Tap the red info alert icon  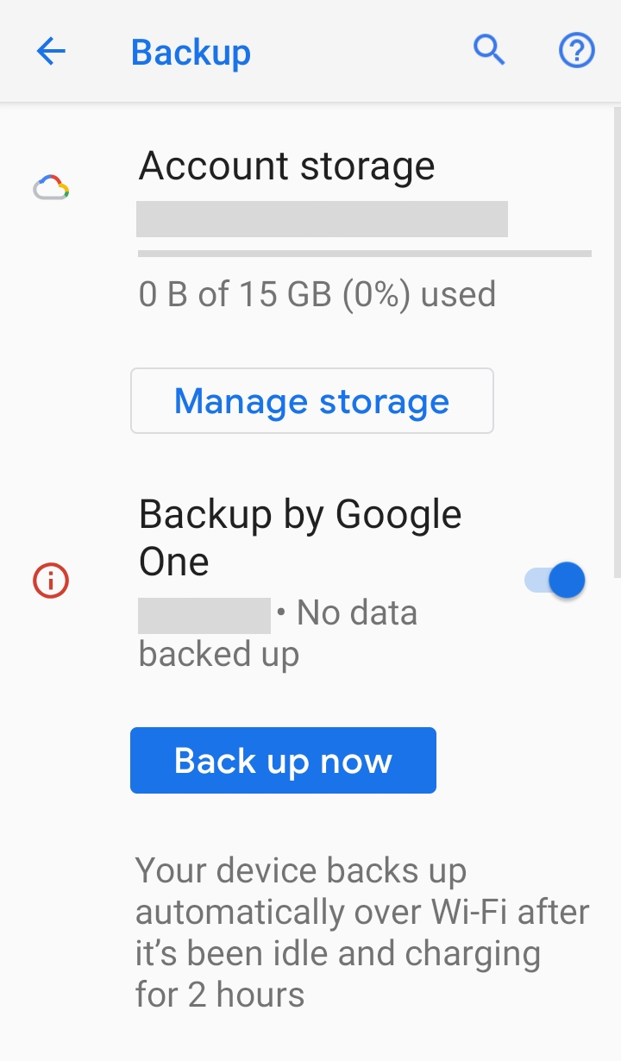tap(51, 581)
